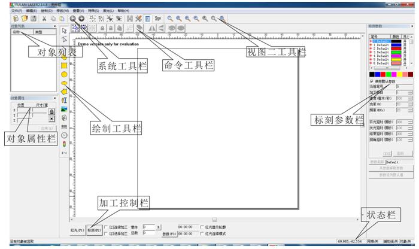Open the 文件(F) menu

click(x=16, y=11)
